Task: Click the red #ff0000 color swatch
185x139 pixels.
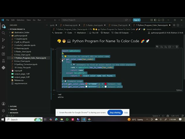Action: click(x=86, y=84)
